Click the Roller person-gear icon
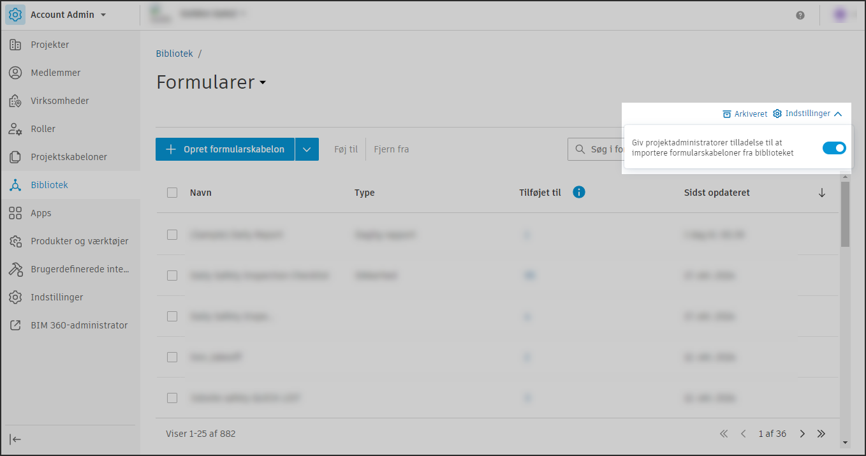 tap(15, 129)
